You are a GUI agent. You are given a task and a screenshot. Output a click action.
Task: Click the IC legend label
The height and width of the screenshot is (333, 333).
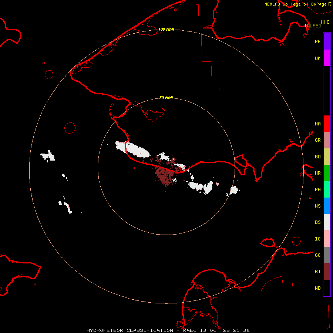[x=317, y=239]
